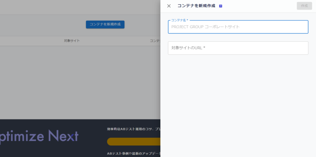Select the 対象サイト column header

[x=72, y=41]
